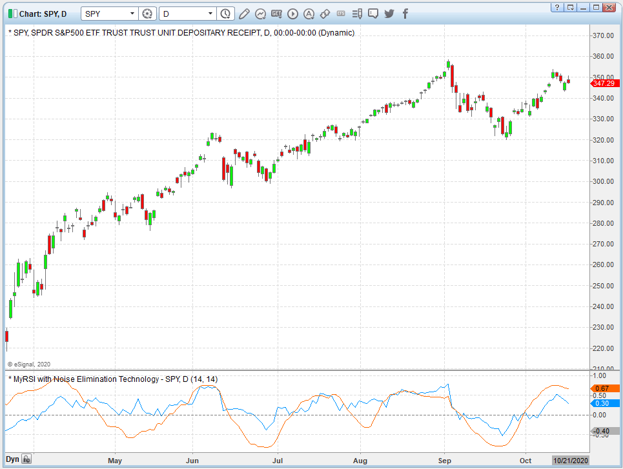The width and height of the screenshot is (623, 469).
Task: Click the Jul label on time axis
Action: pyautogui.click(x=278, y=461)
